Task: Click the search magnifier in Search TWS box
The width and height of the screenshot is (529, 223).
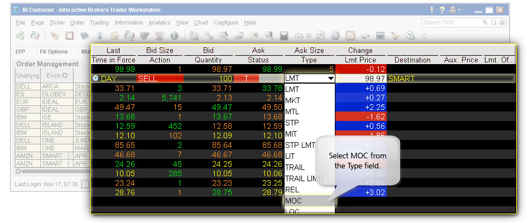Action: coord(485,22)
